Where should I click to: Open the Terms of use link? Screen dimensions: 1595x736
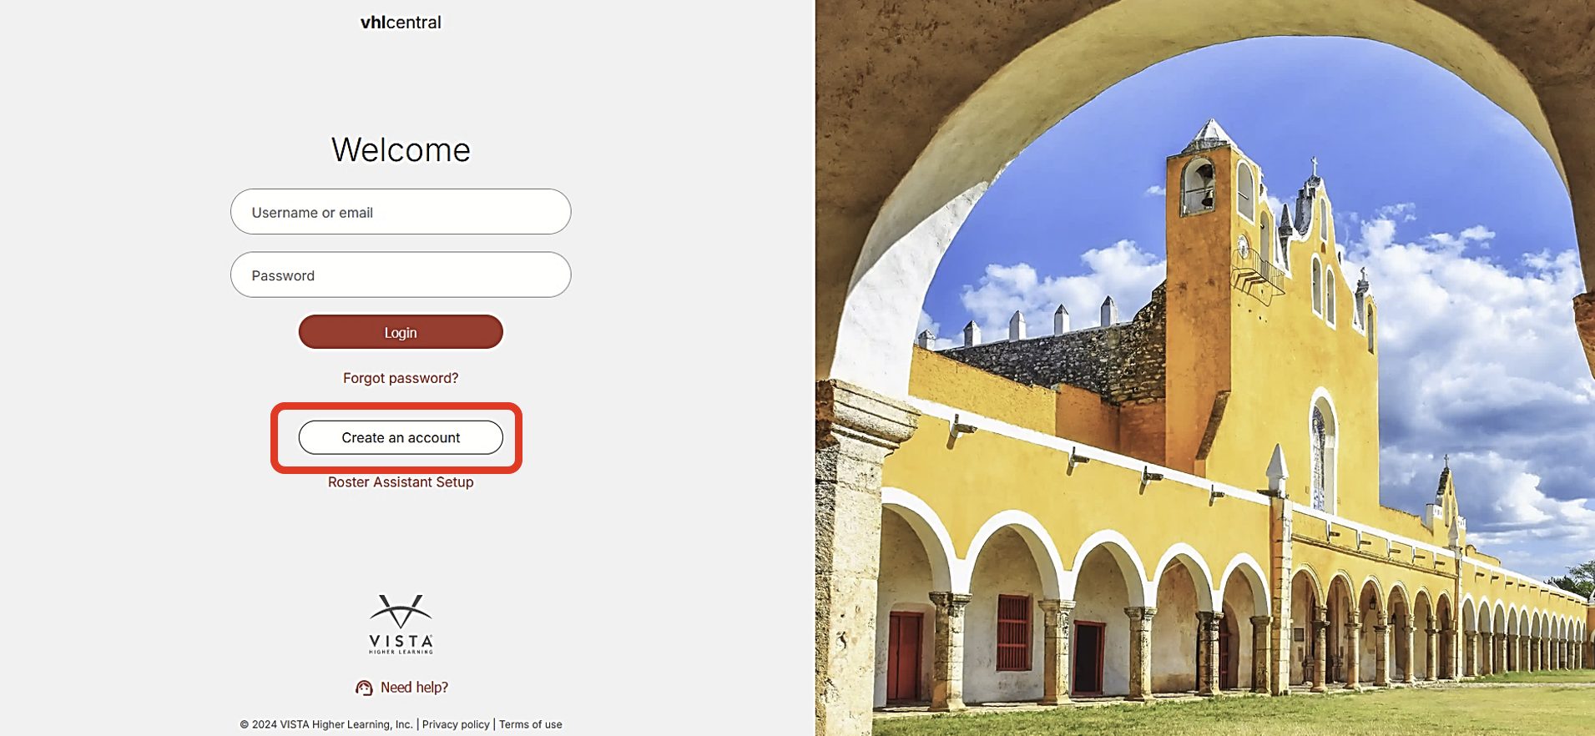tap(530, 724)
